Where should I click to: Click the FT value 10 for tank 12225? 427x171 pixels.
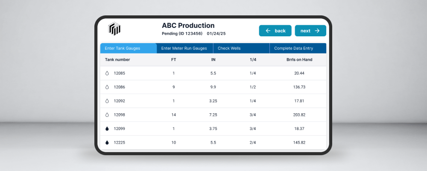pos(174,143)
